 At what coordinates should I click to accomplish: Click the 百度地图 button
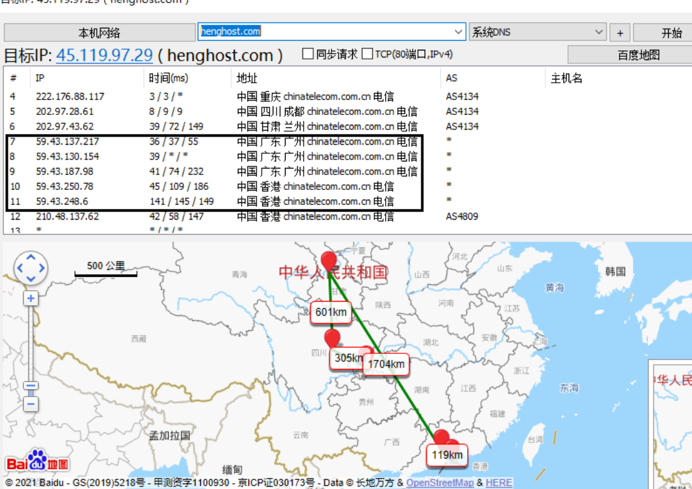[x=638, y=55]
